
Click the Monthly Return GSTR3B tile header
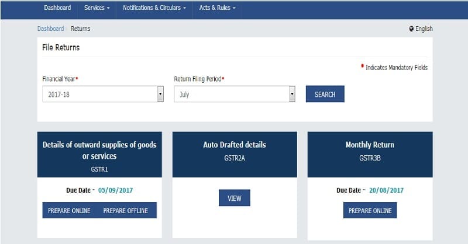click(370, 155)
